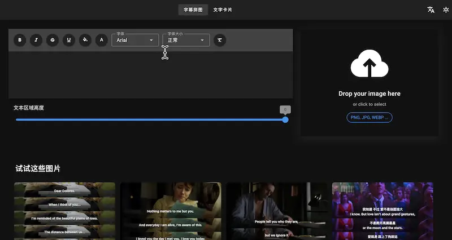Click the cloud upload icon
Screen dimensions: 452x240
pyautogui.click(x=370, y=64)
